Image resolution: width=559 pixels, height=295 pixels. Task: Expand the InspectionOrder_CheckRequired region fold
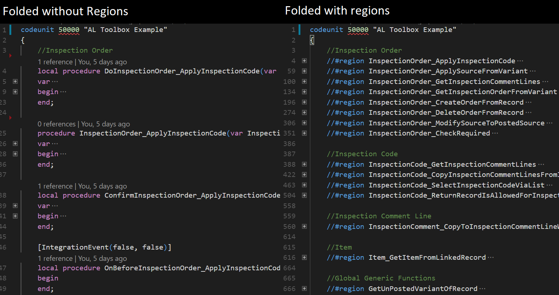304,133
